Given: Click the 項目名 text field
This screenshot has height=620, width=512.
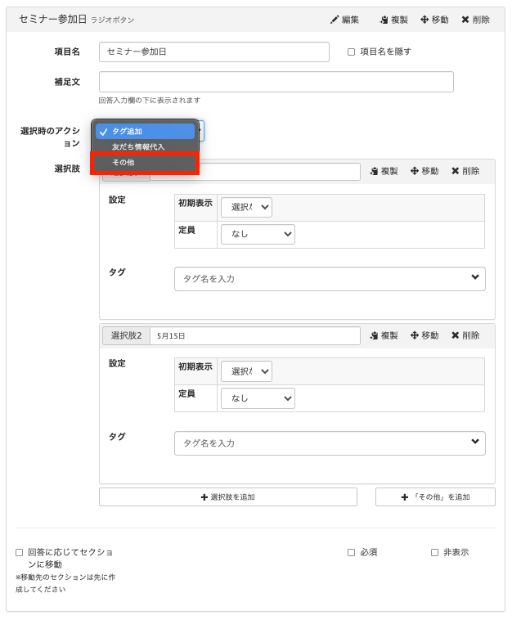Looking at the screenshot, I should [x=214, y=52].
